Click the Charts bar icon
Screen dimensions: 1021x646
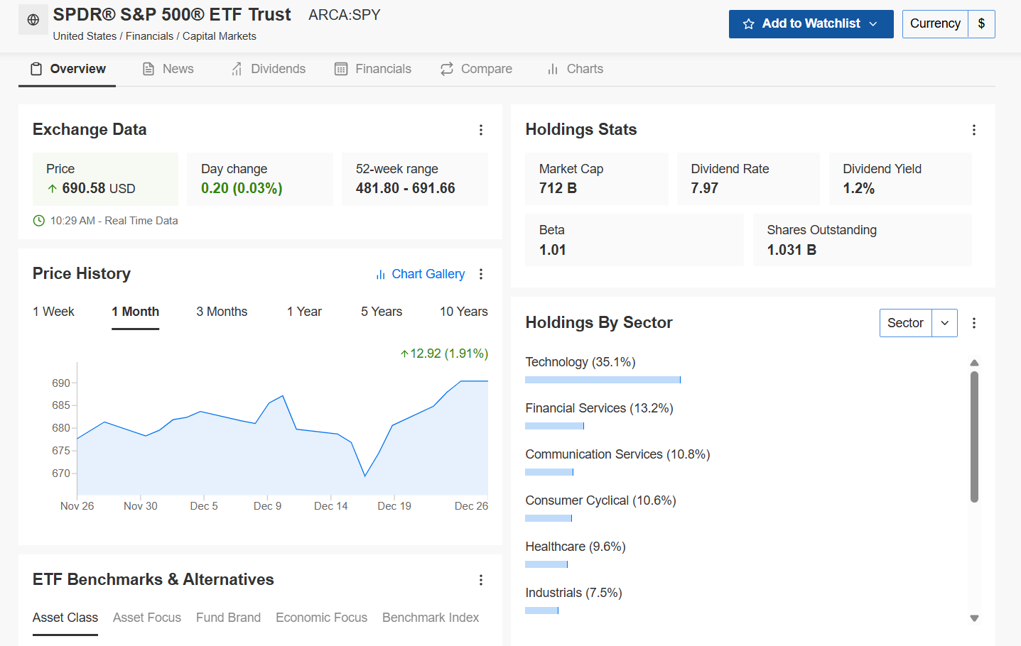click(553, 69)
